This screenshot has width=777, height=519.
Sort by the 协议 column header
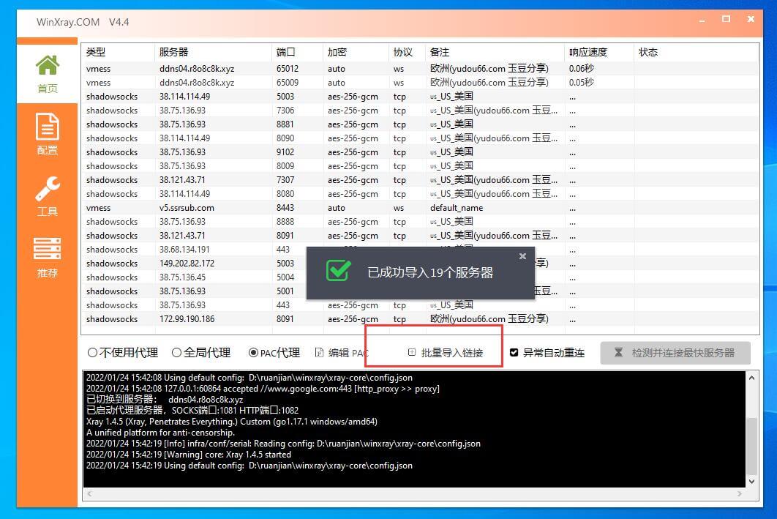point(407,52)
